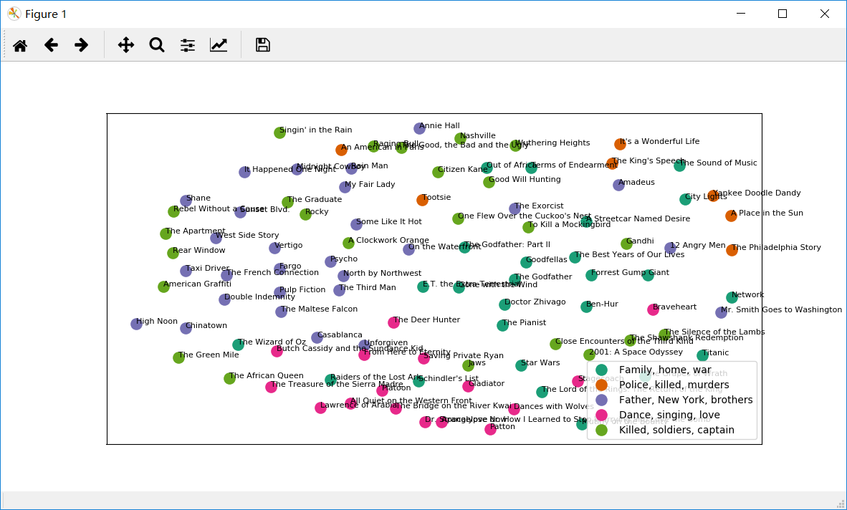Go forward to the next view
Screen dimensions: 847x510
[82, 45]
